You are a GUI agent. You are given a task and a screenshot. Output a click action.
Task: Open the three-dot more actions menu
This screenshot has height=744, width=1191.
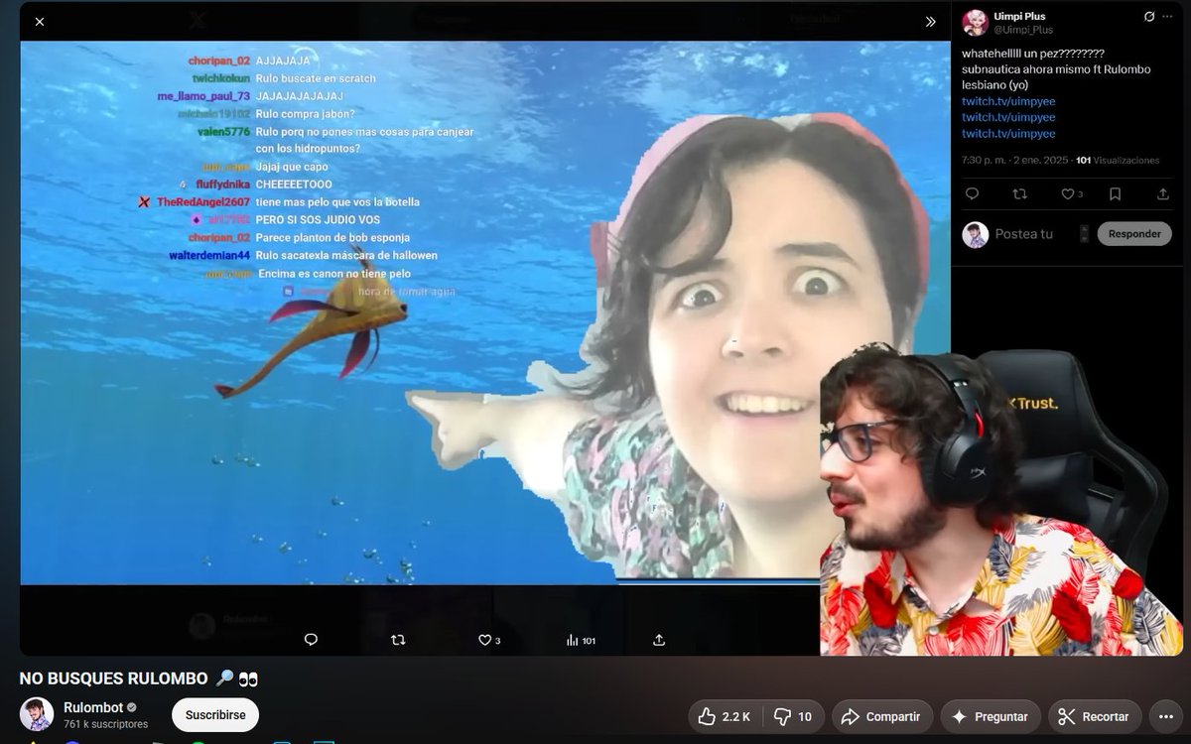(1165, 716)
